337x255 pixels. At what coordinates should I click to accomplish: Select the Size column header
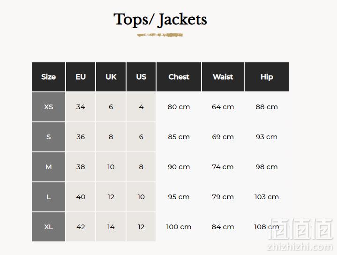point(49,77)
